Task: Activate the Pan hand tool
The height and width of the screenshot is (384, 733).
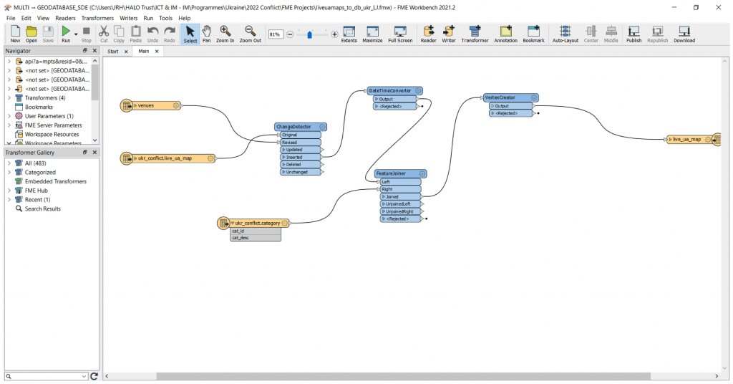Action: (x=206, y=34)
